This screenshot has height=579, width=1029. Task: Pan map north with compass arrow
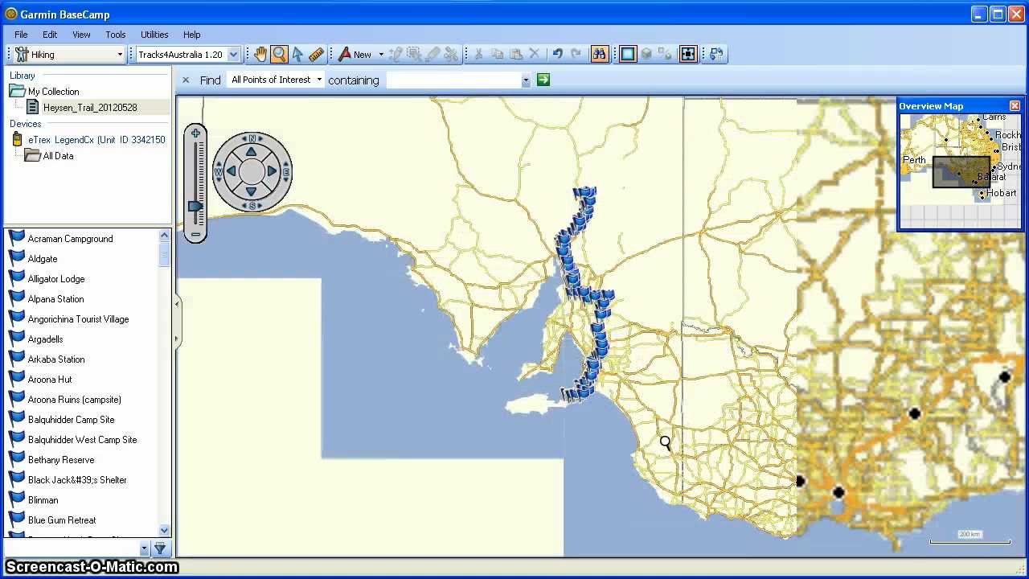(x=252, y=151)
